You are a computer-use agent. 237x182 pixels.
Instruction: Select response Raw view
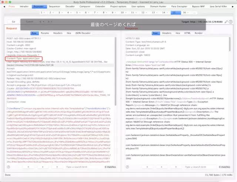coord(156,33)
